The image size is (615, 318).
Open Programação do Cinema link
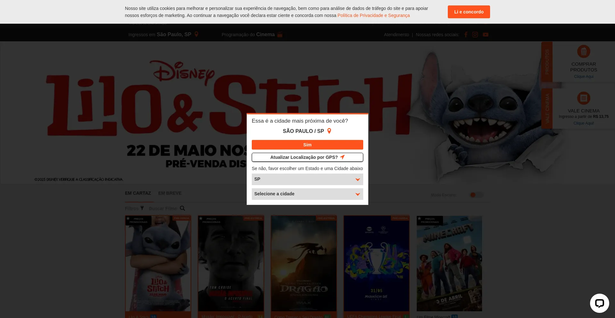[x=248, y=34]
